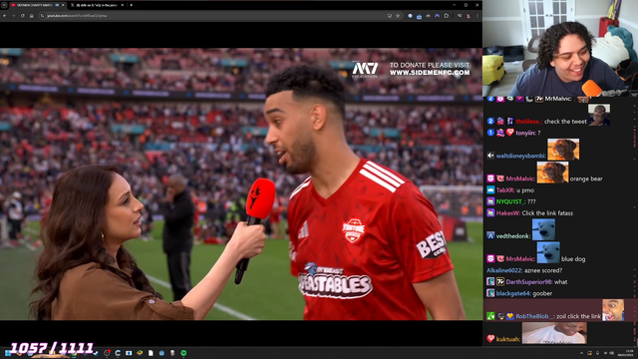The width and height of the screenshot is (638, 359).
Task: Open the tab search dropdown arrow
Action: (x=4, y=5)
